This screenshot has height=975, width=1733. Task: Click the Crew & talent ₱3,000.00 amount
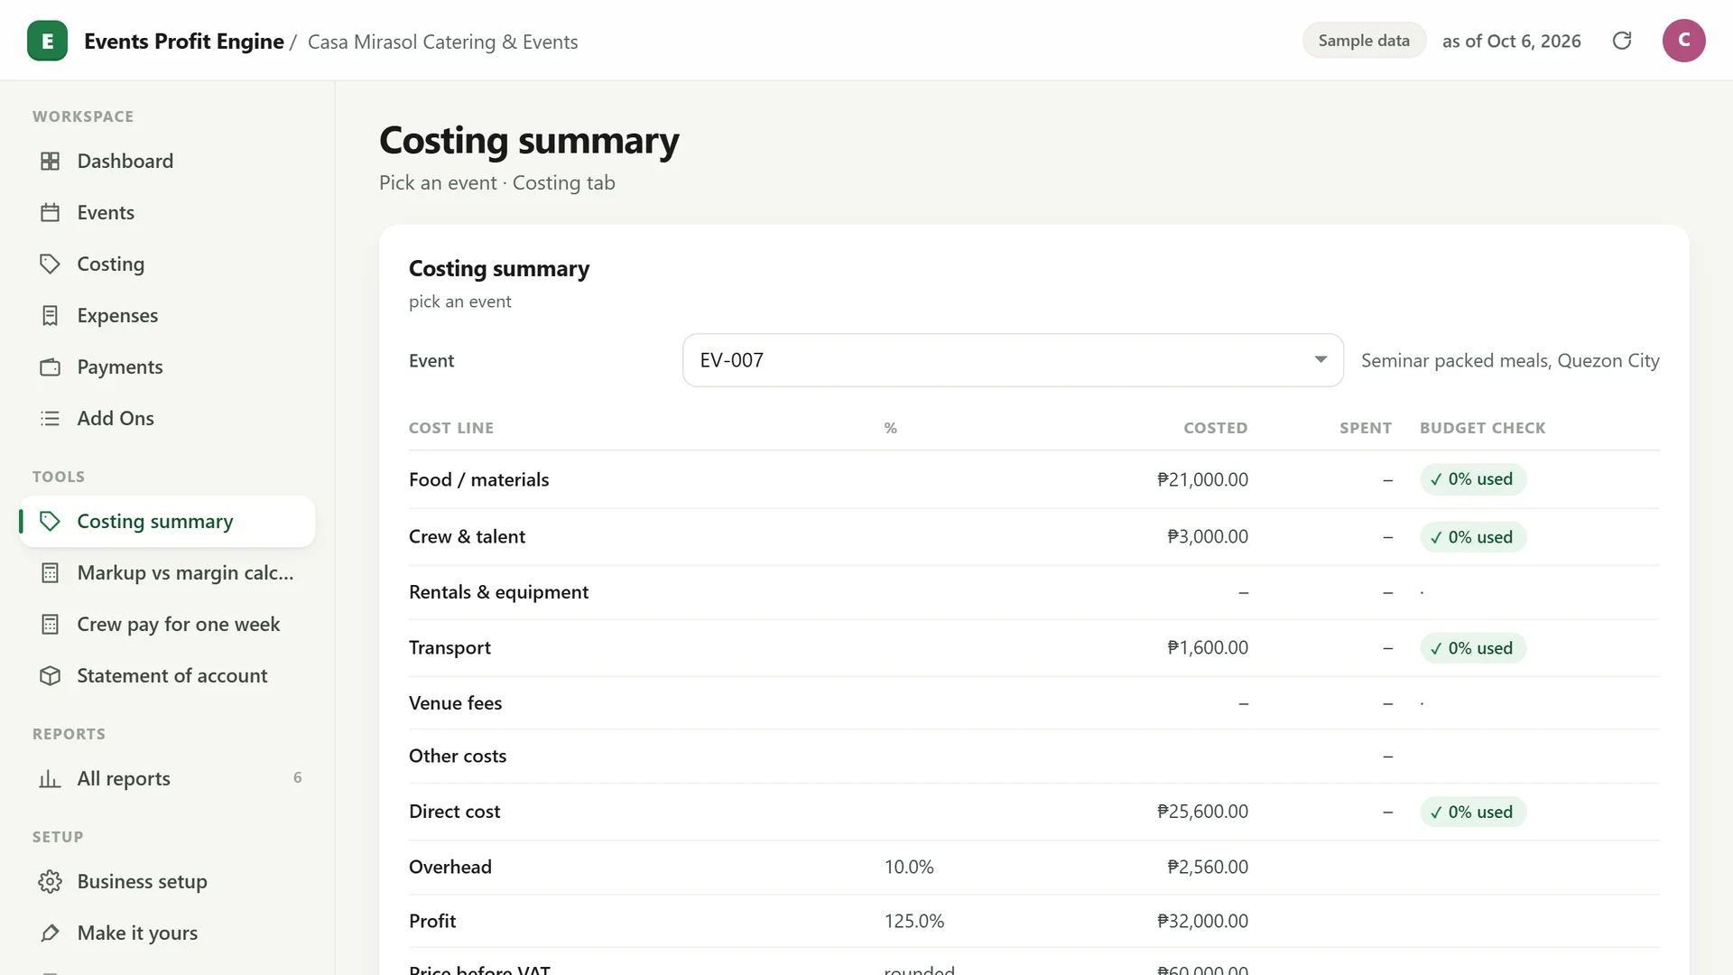pyautogui.click(x=1208, y=536)
